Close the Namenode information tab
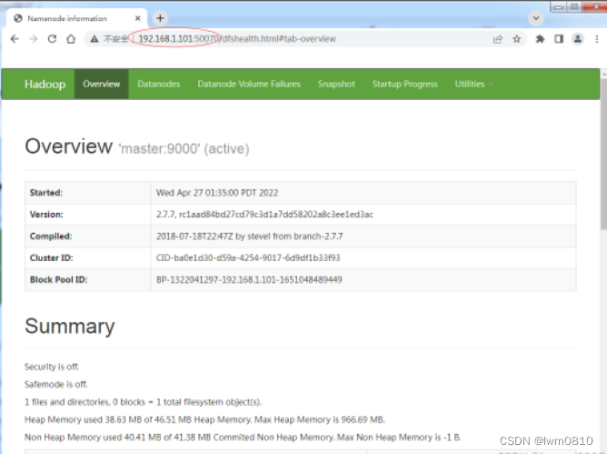The height and width of the screenshot is (454, 607). click(138, 18)
